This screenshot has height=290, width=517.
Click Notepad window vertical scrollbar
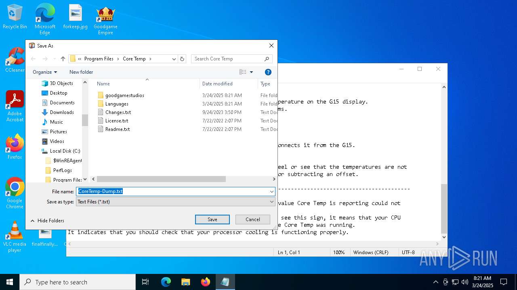pyautogui.click(x=444, y=209)
